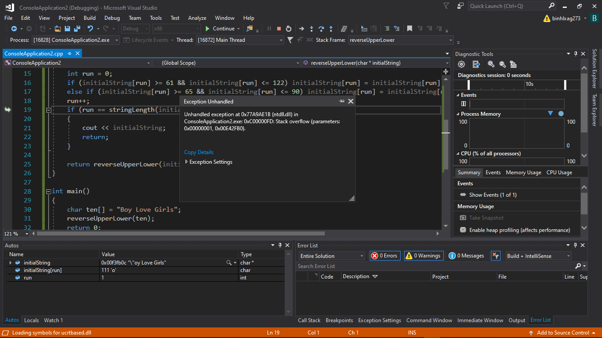This screenshot has width=602, height=338.
Task: Click the Step Into arrow icon
Action: 312,29
